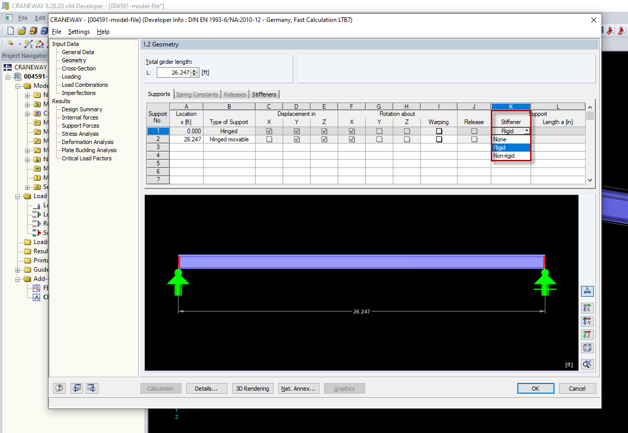Select the X view direction icon
The width and height of the screenshot is (628, 433).
point(587,308)
